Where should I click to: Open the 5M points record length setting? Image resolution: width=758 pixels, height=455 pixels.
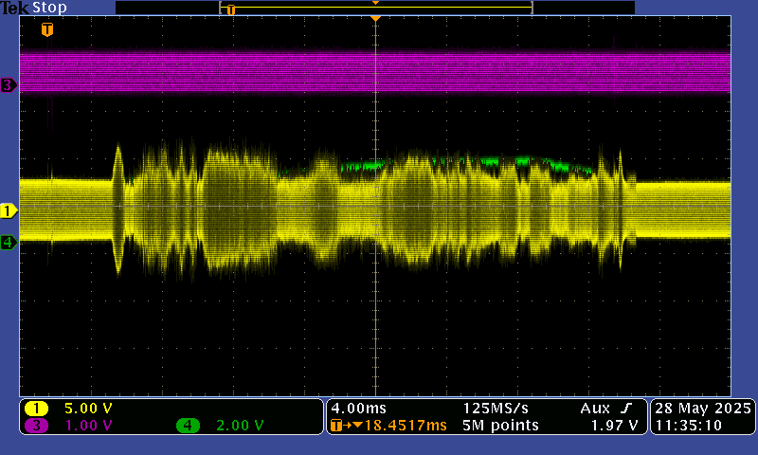[501, 426]
